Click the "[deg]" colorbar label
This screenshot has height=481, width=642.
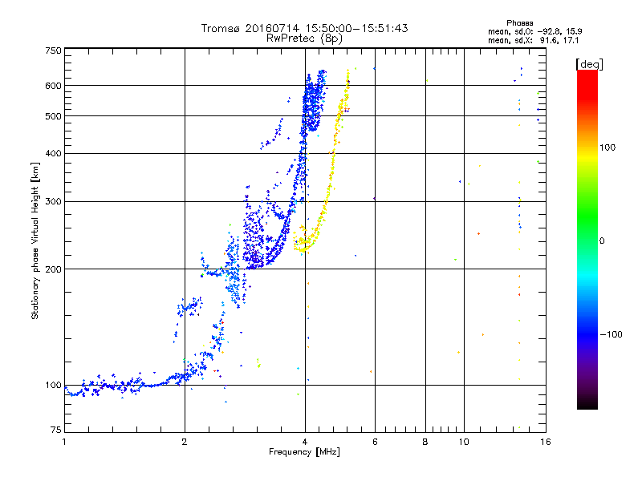589,64
